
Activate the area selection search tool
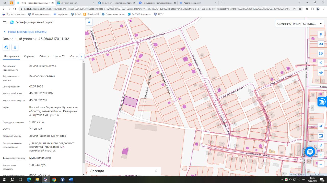[x=321, y=53]
